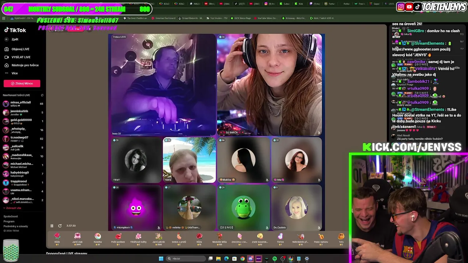Select the komplex guest tile

[x=136, y=207]
